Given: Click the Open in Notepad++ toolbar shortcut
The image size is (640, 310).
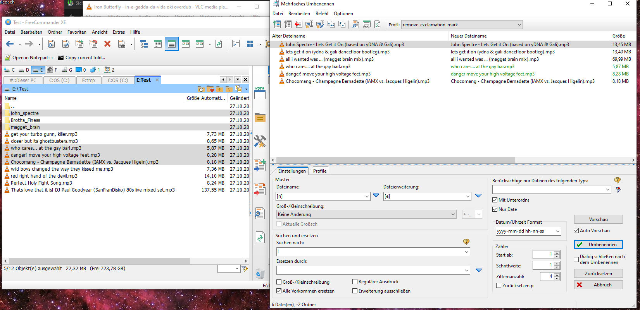Looking at the screenshot, I should (29, 58).
